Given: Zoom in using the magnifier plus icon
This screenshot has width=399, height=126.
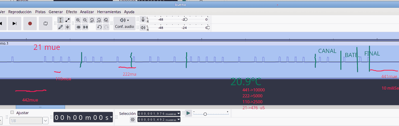Looking at the screenshot, I should 78,20.
